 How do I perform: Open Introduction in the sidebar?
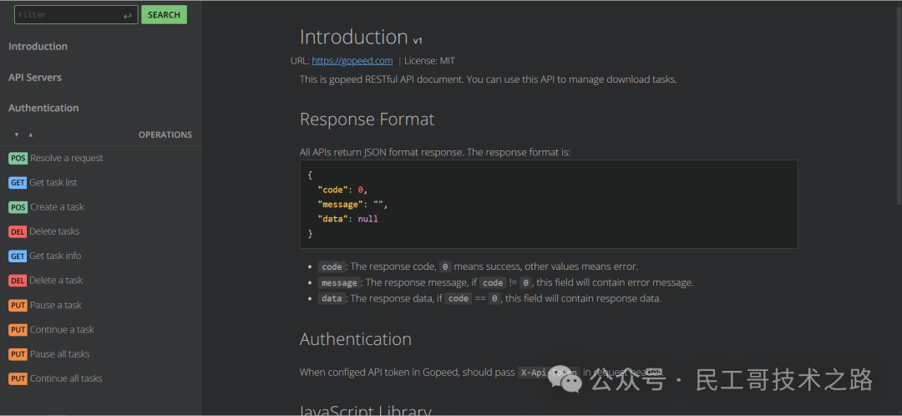tap(38, 47)
